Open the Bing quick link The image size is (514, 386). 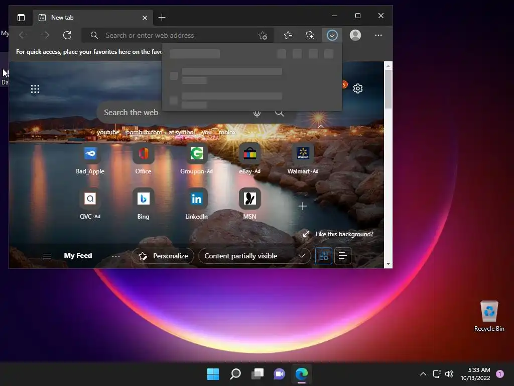tap(143, 204)
